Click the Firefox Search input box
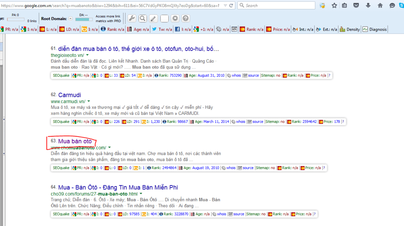 click(x=276, y=5)
